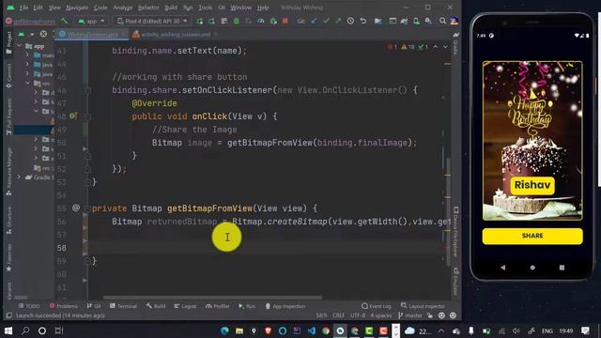Click the Git push arrow icon
Screen dimensions: 601x338
click(x=338, y=21)
